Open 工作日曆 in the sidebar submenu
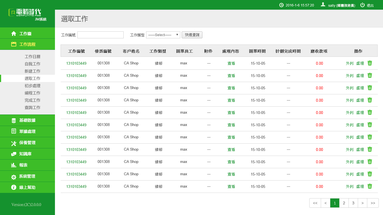 [33, 57]
